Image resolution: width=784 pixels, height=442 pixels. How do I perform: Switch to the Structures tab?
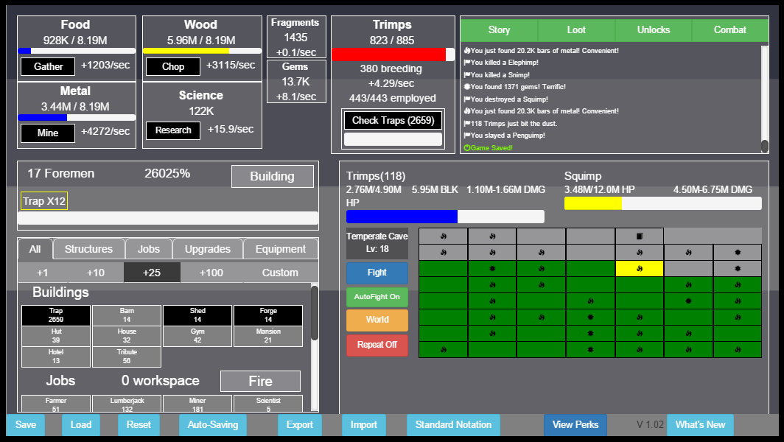click(89, 249)
